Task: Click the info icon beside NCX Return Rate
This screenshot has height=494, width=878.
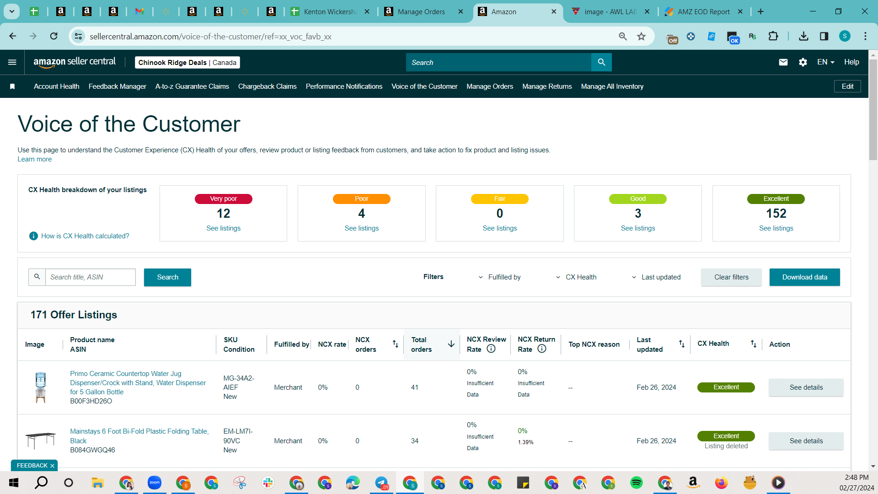Action: pyautogui.click(x=542, y=349)
